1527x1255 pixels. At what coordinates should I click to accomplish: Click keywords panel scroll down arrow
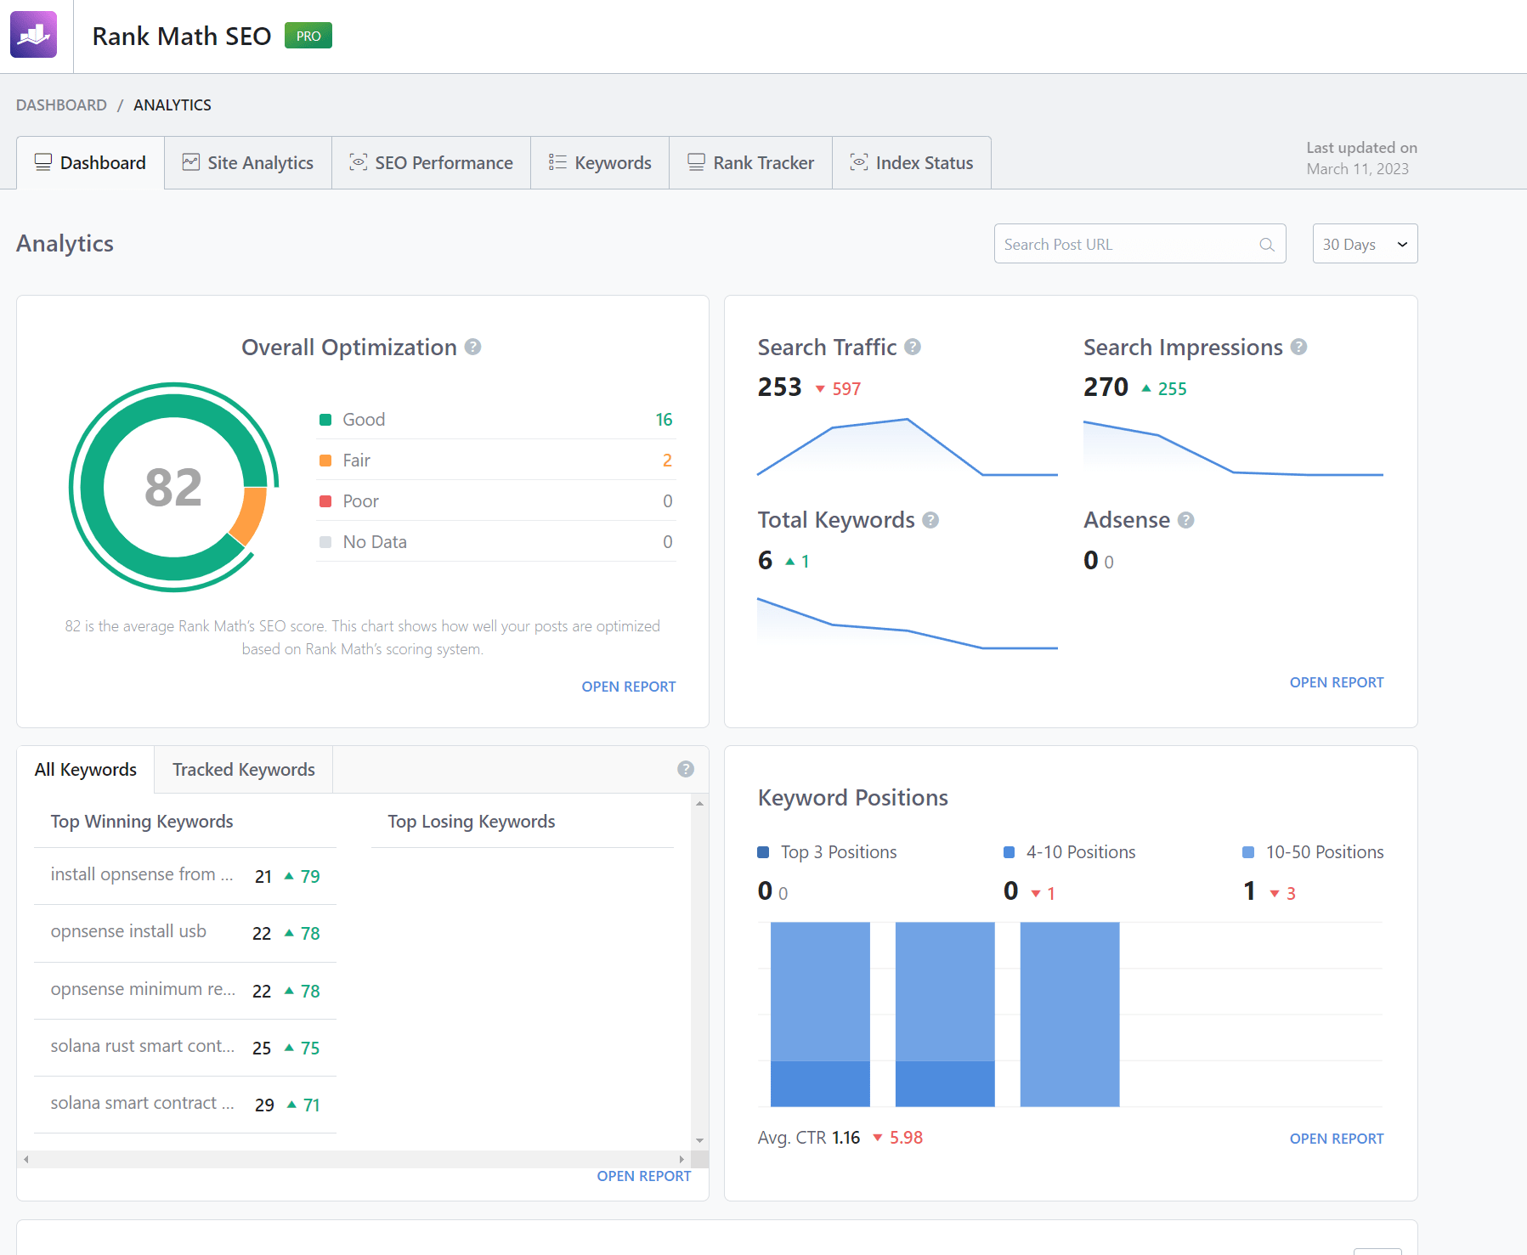coord(699,1141)
